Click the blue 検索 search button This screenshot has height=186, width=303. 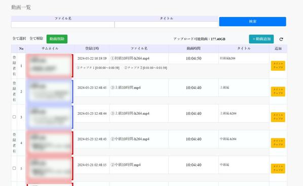(x=252, y=22)
